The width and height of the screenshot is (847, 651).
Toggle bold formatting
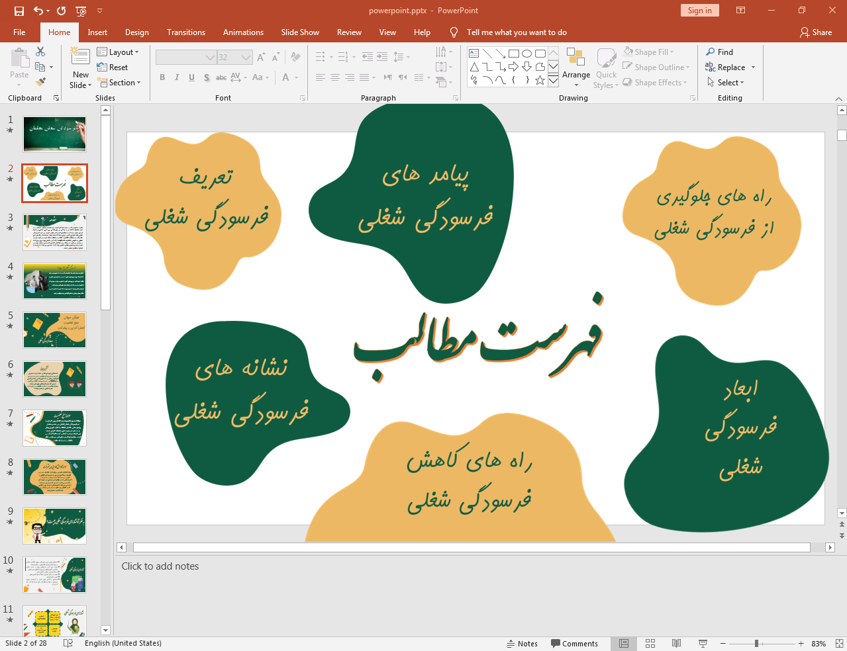[x=162, y=77]
